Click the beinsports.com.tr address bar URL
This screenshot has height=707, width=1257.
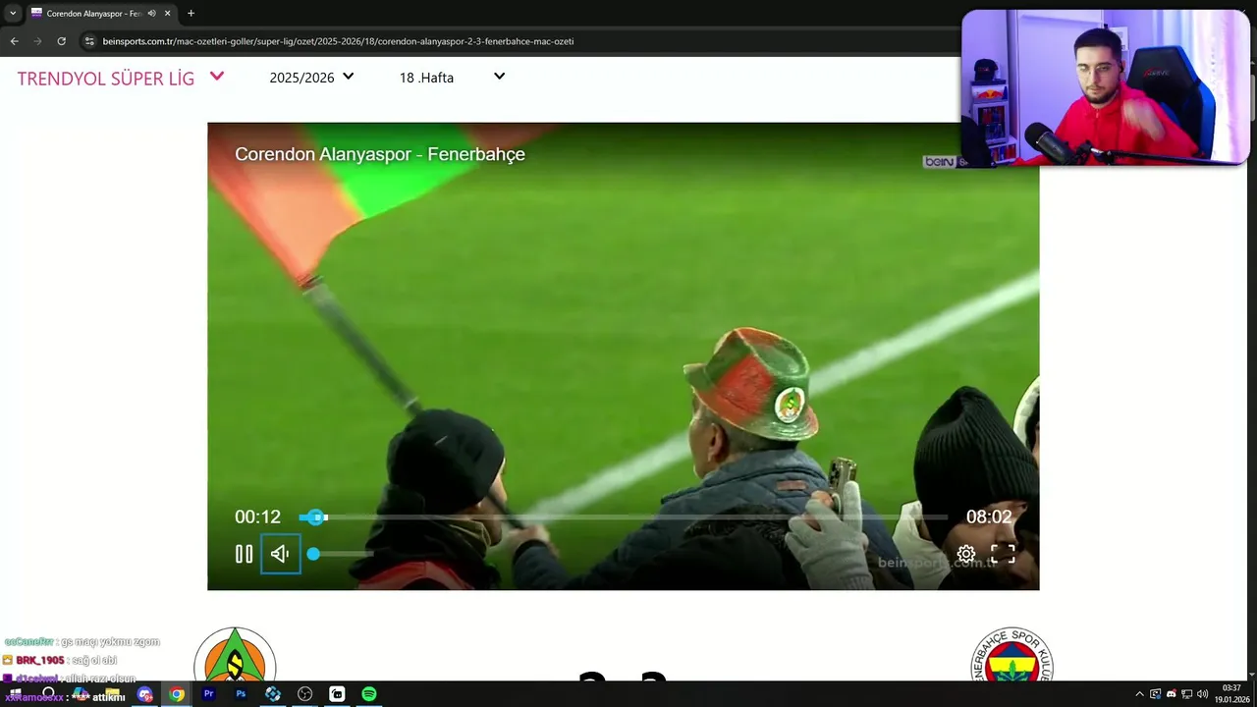tap(338, 41)
